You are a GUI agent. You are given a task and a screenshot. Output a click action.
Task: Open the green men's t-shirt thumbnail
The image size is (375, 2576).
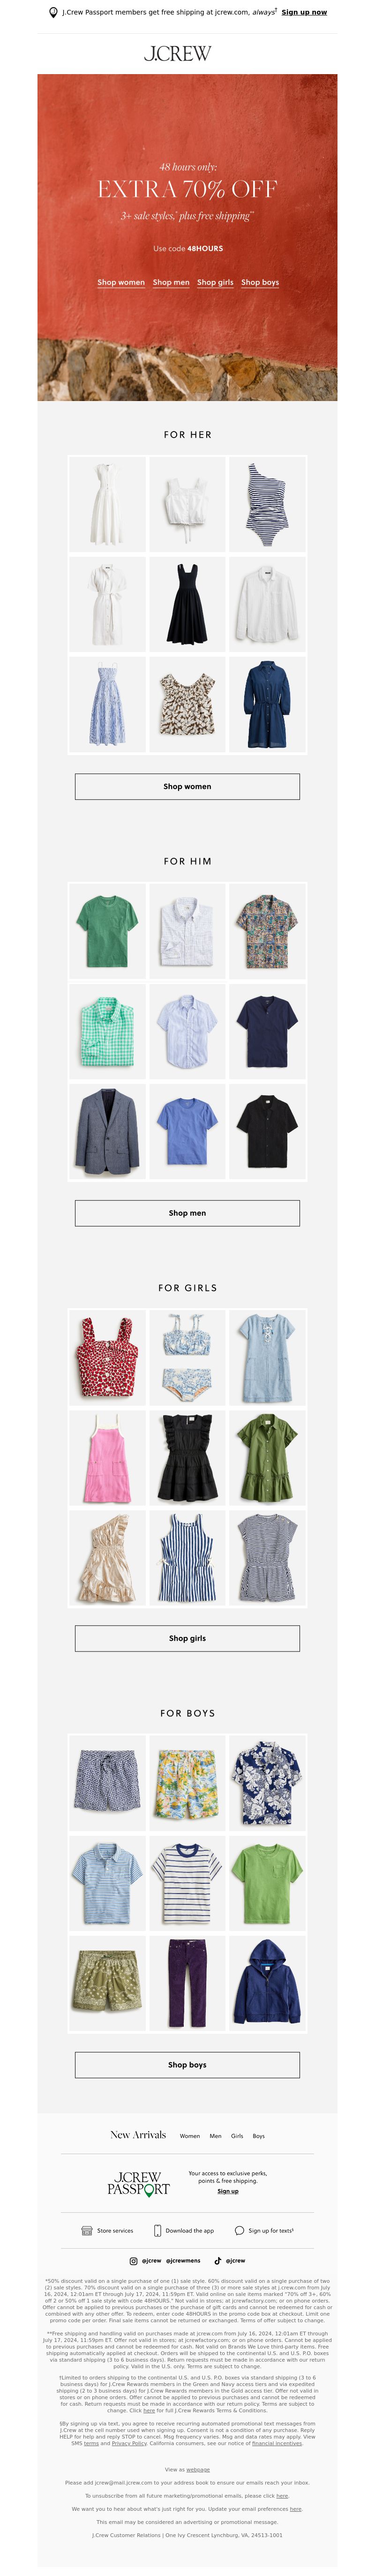click(x=108, y=930)
